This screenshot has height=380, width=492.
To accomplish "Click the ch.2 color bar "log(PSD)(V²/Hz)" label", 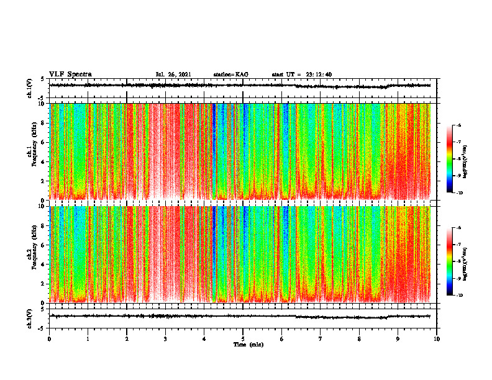I will click(465, 265).
